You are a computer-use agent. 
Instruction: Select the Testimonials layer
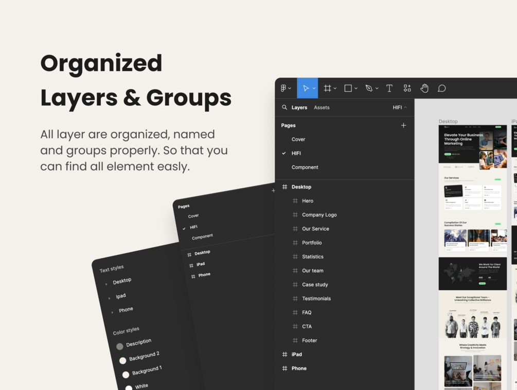click(x=316, y=299)
